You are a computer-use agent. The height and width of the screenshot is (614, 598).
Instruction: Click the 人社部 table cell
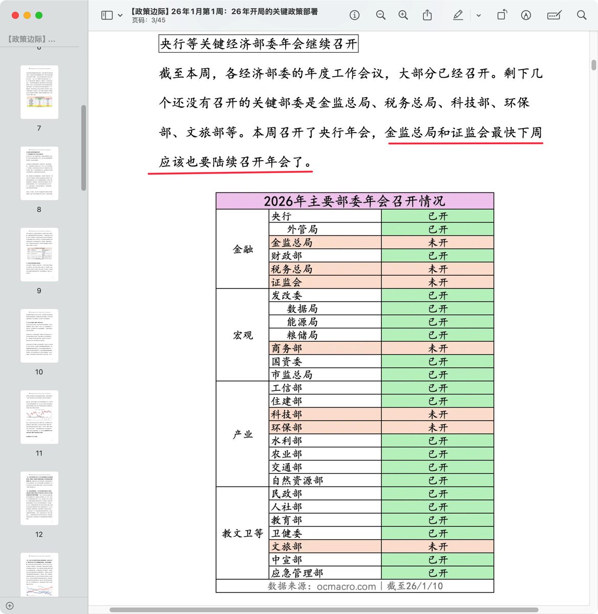click(x=325, y=507)
